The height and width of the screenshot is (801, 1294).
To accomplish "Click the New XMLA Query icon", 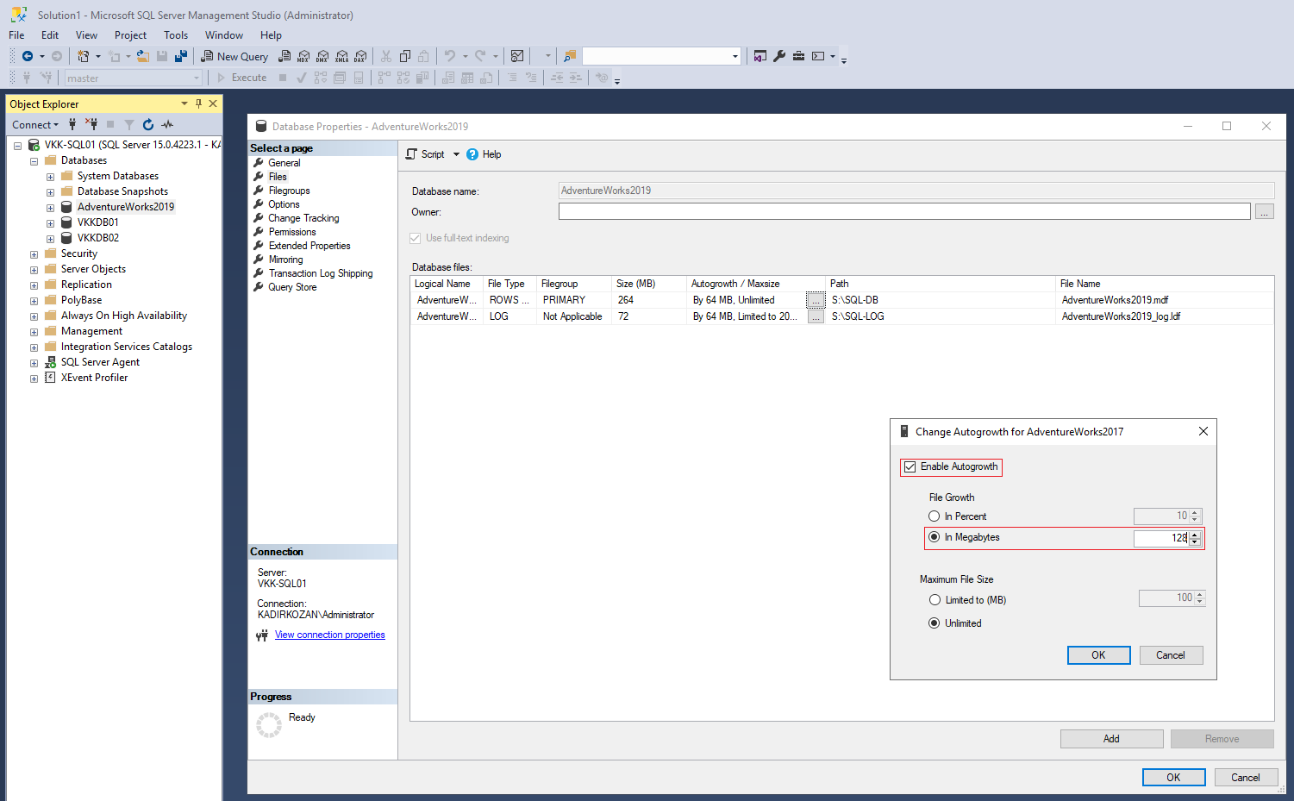I will pyautogui.click(x=341, y=55).
